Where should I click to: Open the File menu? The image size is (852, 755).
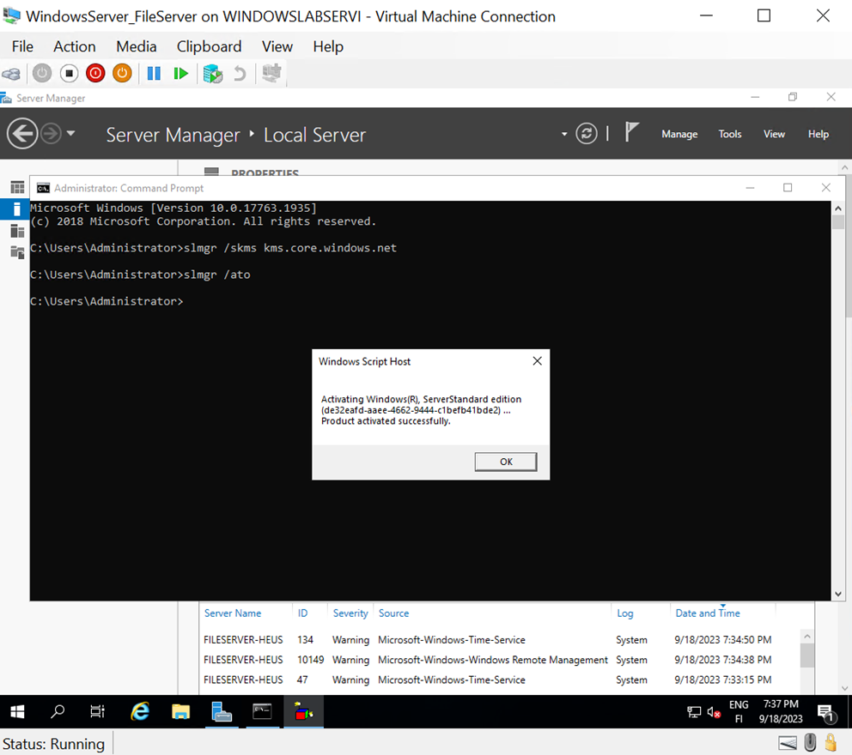point(21,46)
